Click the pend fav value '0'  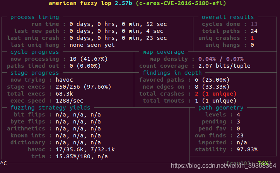click(x=238, y=128)
